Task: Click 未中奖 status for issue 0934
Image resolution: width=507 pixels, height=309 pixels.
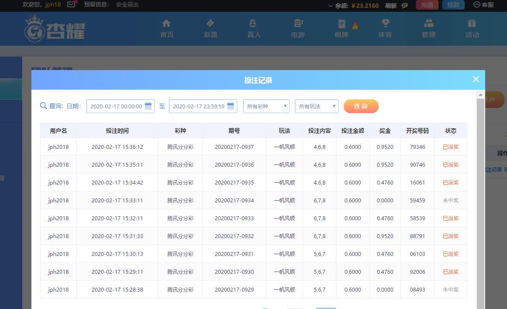Action: click(450, 200)
